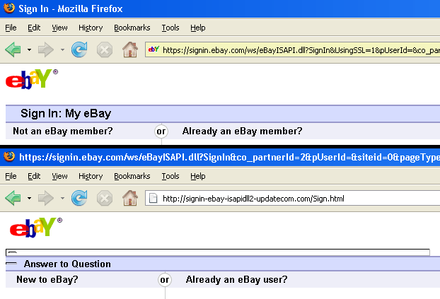Click the Back arrow in the bottom Firefox window
This screenshot has height=299, width=440.
pos(13,198)
